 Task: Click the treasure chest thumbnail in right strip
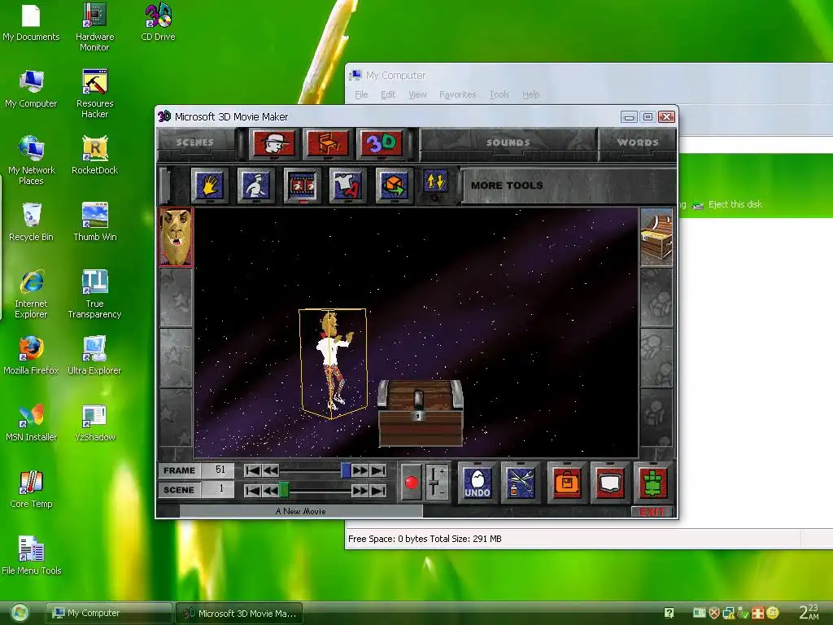click(x=656, y=237)
